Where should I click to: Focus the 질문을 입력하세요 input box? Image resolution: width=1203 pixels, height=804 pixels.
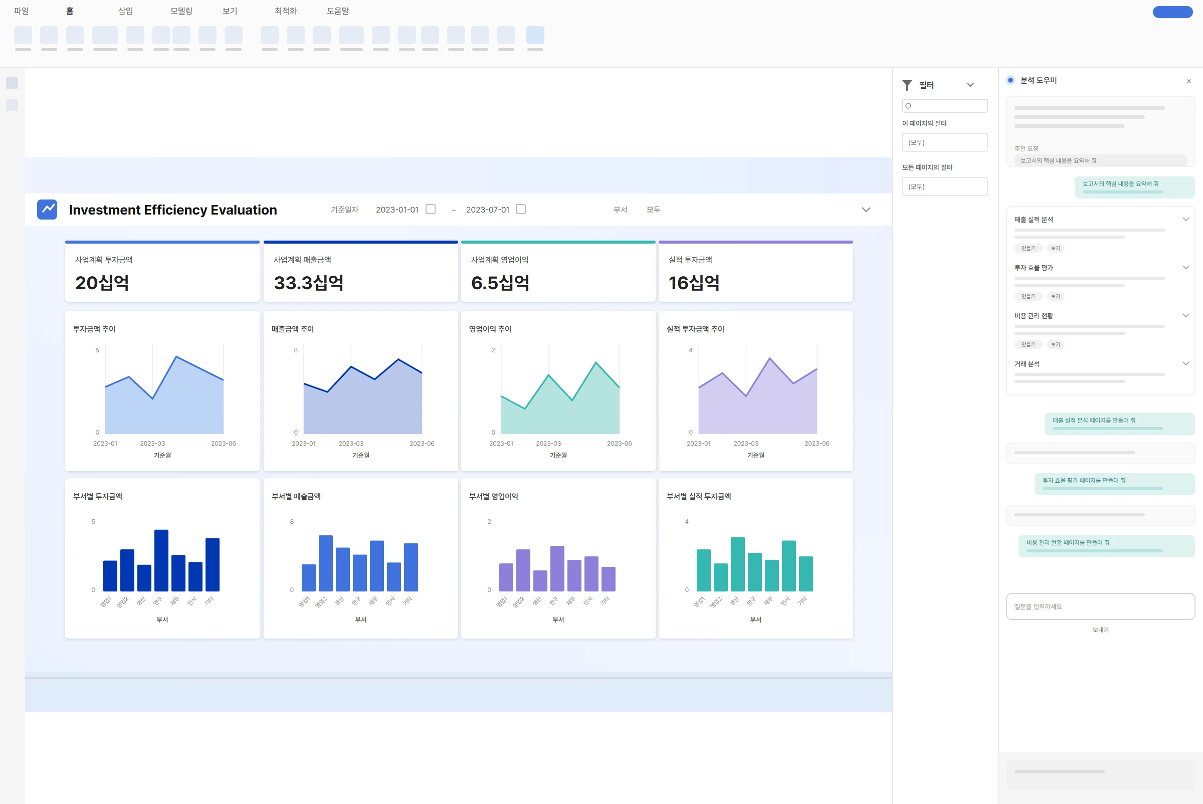pyautogui.click(x=1100, y=607)
